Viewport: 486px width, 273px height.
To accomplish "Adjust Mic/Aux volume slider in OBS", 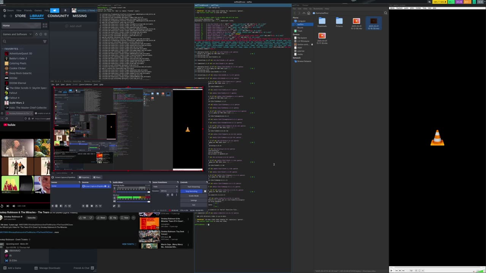I will pos(133,201).
